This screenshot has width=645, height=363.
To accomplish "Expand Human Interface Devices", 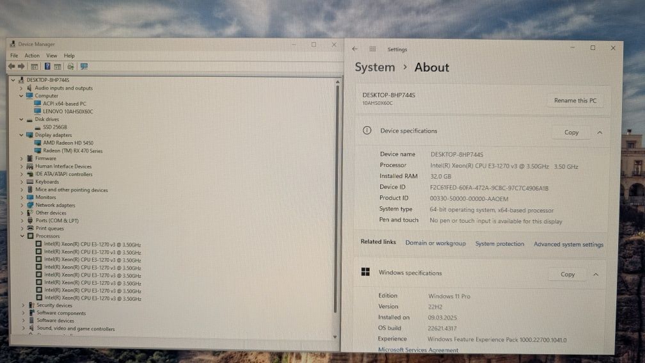I will point(22,166).
